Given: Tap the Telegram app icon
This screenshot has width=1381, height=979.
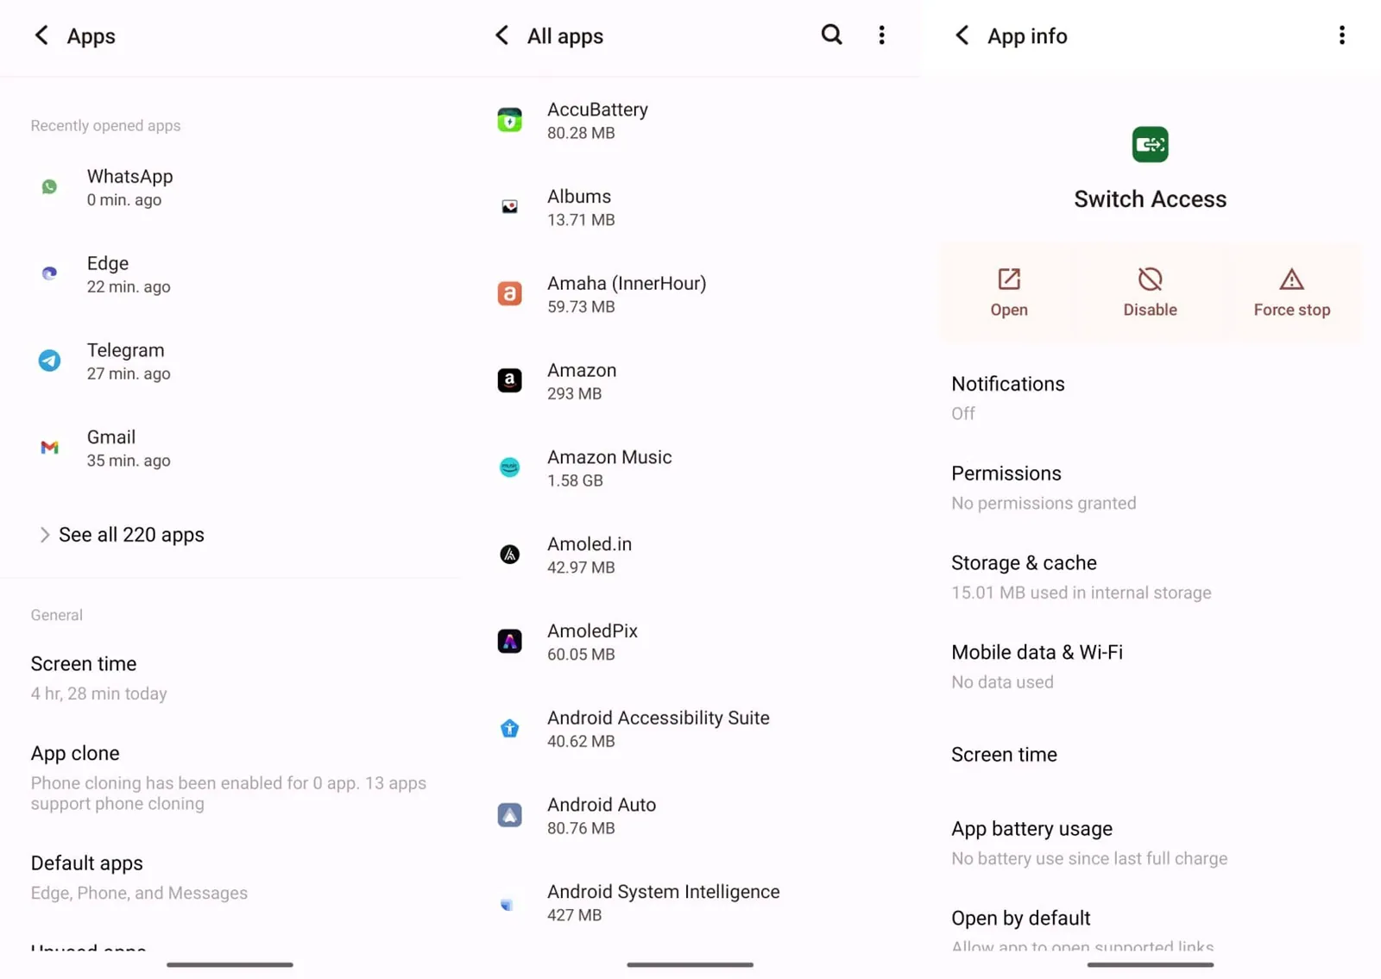Looking at the screenshot, I should pos(49,361).
